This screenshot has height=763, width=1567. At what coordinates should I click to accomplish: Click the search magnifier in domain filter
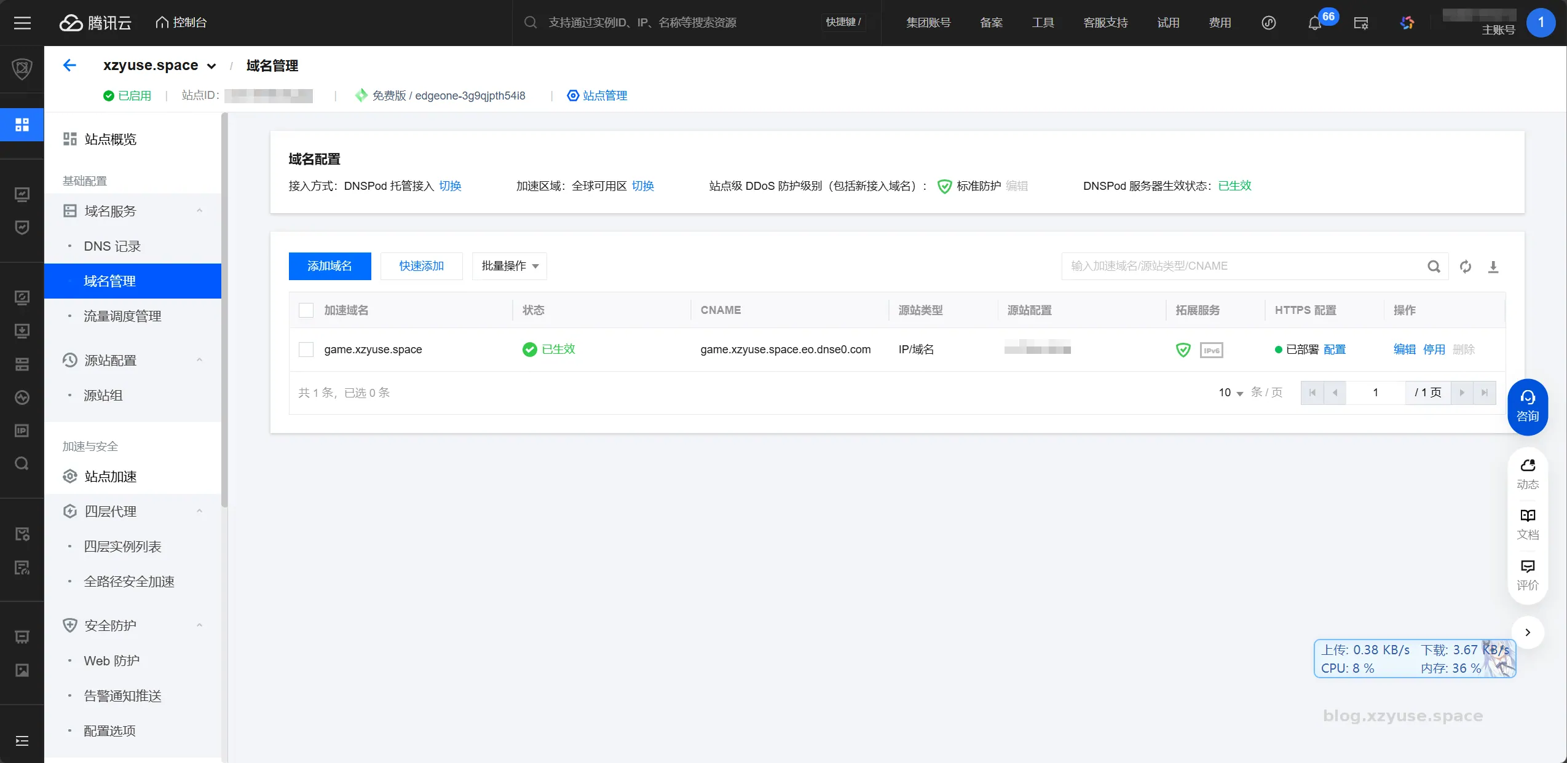1434,267
